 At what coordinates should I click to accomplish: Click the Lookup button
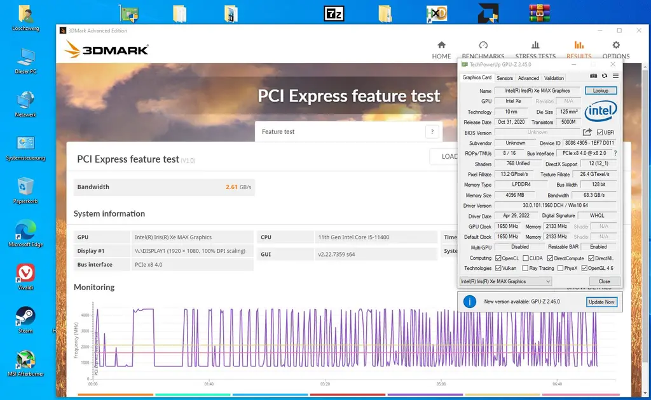[600, 91]
